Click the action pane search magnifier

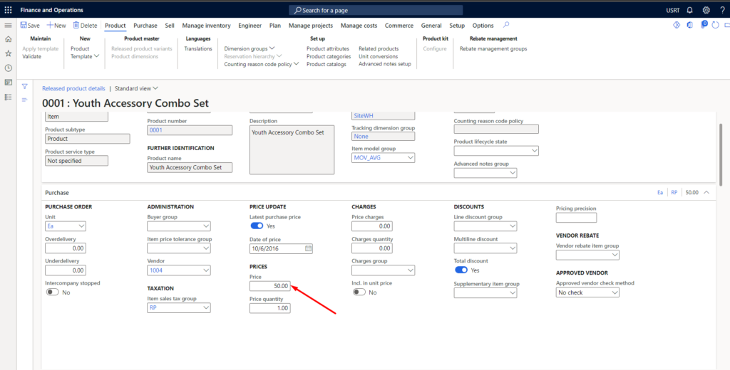(x=506, y=25)
